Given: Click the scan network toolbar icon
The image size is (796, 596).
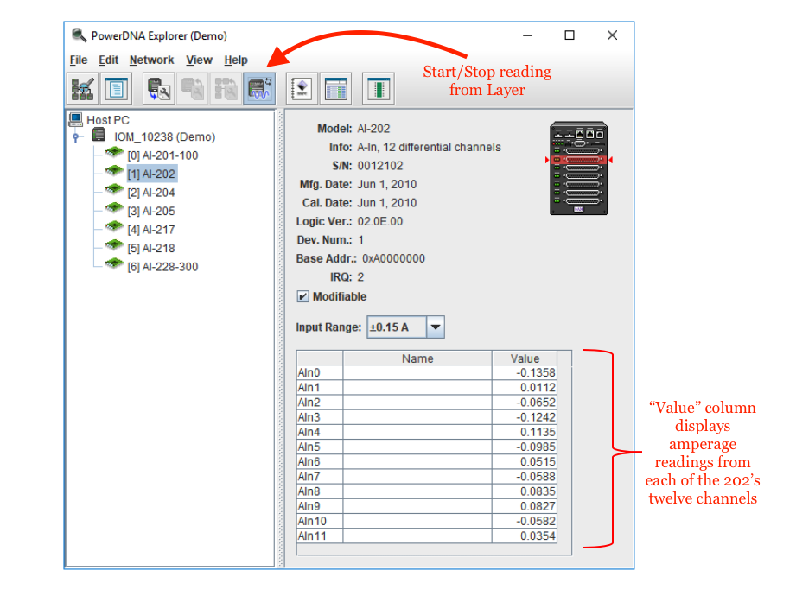Looking at the screenshot, I should pyautogui.click(x=82, y=89).
